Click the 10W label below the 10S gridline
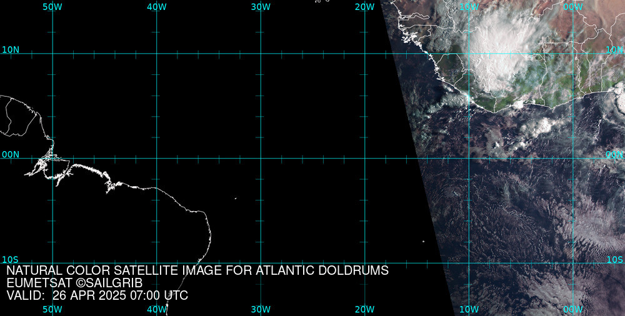 click(x=469, y=310)
